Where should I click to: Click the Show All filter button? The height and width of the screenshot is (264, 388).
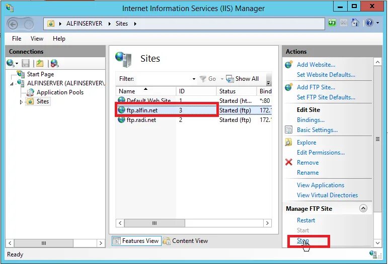(x=242, y=79)
